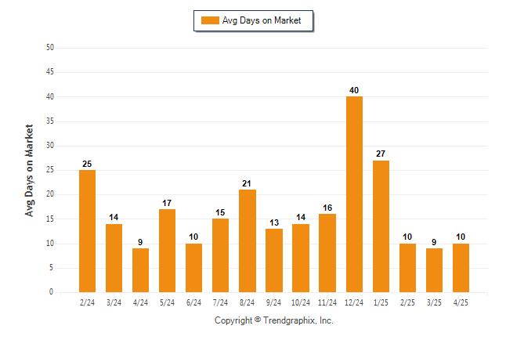
Task: Click the 4/24 bar with value 9
Action: pyautogui.click(x=141, y=270)
